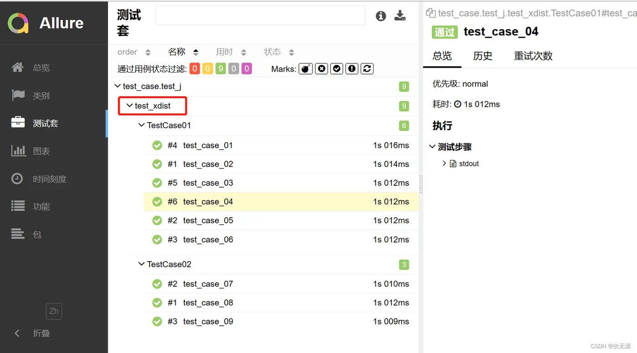Toggle the exclamation new broken mark
Image resolution: width=637 pixels, height=353 pixels.
352,69
